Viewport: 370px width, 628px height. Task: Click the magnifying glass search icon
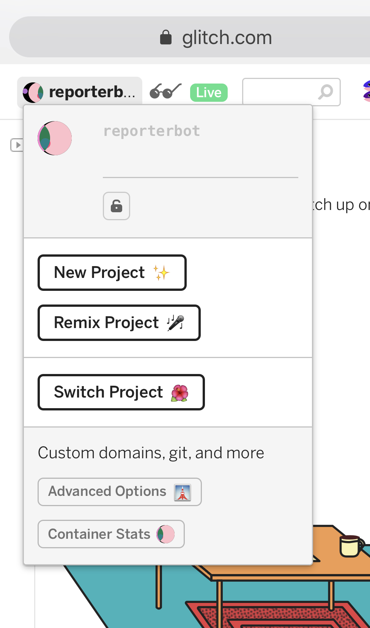coord(325,92)
